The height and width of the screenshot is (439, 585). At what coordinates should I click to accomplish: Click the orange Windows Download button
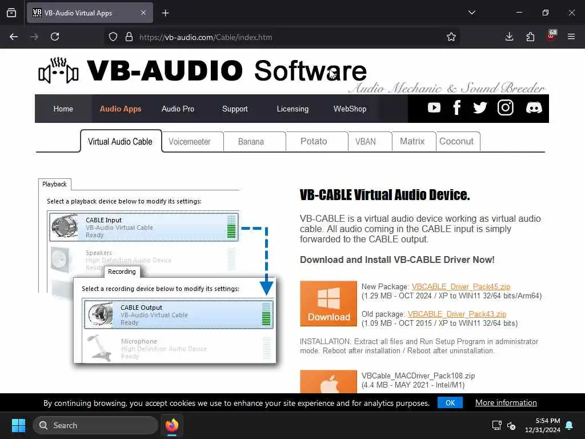tap(328, 304)
